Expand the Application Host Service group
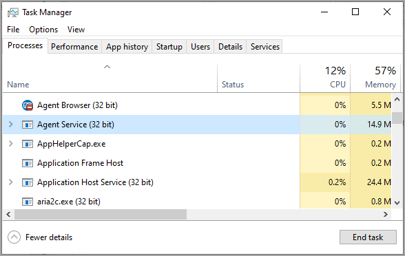 coord(10,182)
